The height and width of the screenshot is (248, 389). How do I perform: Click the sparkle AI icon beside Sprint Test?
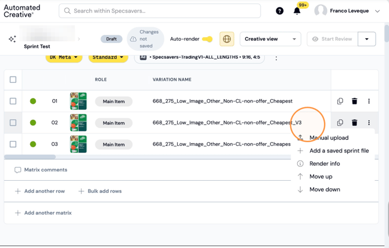click(12, 39)
